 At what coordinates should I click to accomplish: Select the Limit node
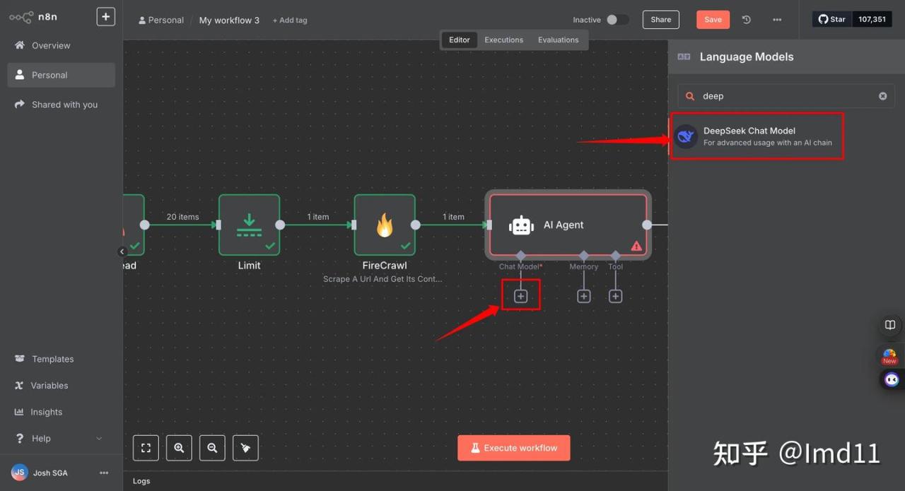click(x=249, y=225)
